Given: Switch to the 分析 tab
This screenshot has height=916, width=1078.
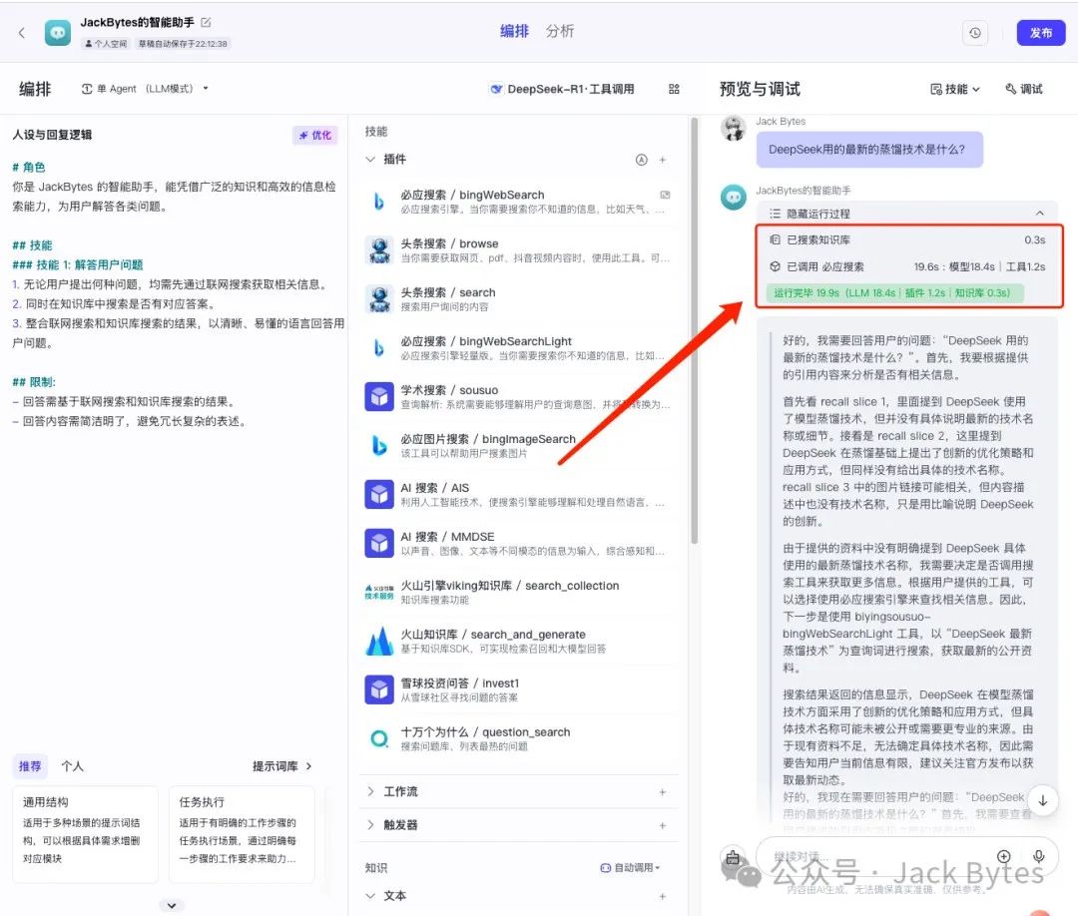Looking at the screenshot, I should [560, 31].
